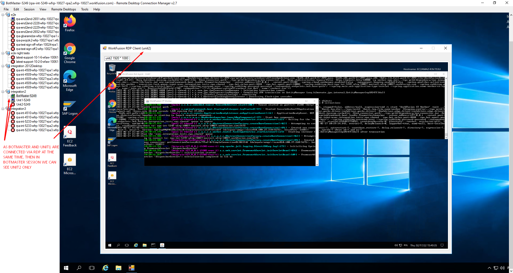Select Unit1-5249 in the server tree
The width and height of the screenshot is (513, 273).
click(x=23, y=100)
